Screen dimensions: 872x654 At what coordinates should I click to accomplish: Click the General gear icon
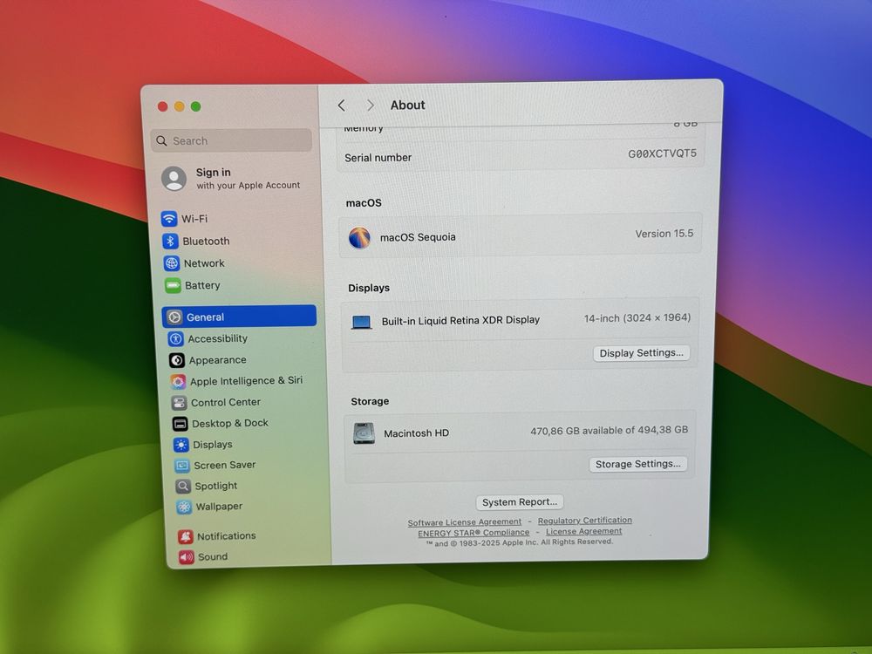(x=174, y=317)
